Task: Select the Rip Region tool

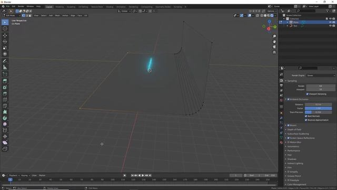Action: pyautogui.click(x=5, y=149)
